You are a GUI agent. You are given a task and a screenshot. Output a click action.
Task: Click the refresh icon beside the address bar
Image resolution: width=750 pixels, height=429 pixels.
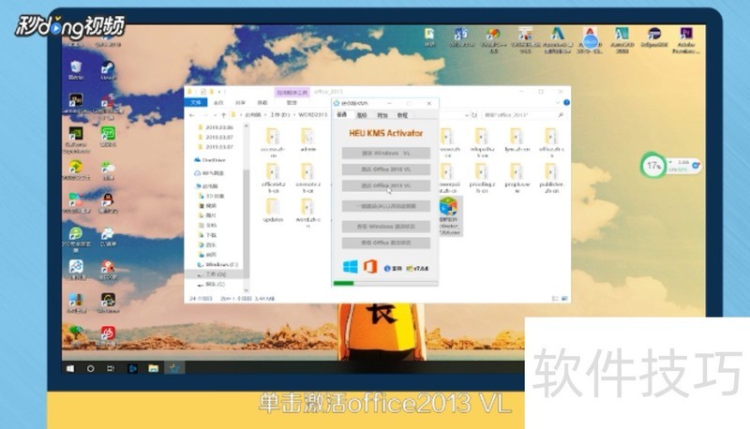coord(474,115)
